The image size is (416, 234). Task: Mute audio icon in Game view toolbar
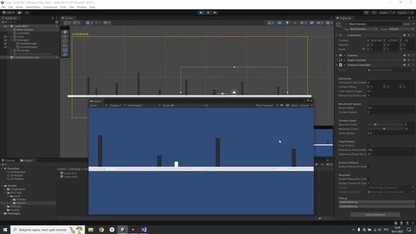[281, 105]
